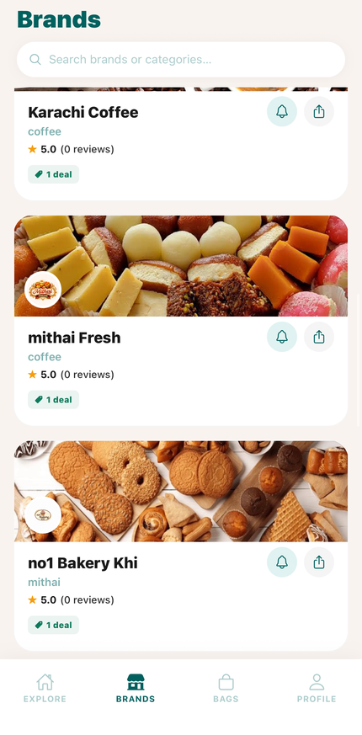Go to the Bags tab
This screenshot has width=362, height=735.
click(226, 689)
